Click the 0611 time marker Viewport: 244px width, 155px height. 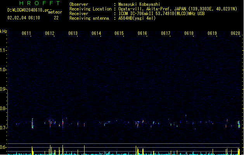click(26, 33)
